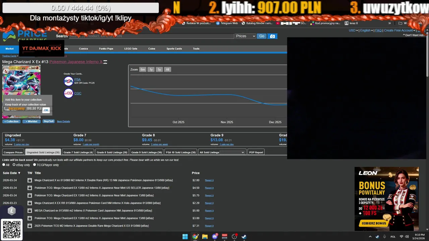
Task: Expand the bookmarks overflow chevron
Action: coord(389,23)
